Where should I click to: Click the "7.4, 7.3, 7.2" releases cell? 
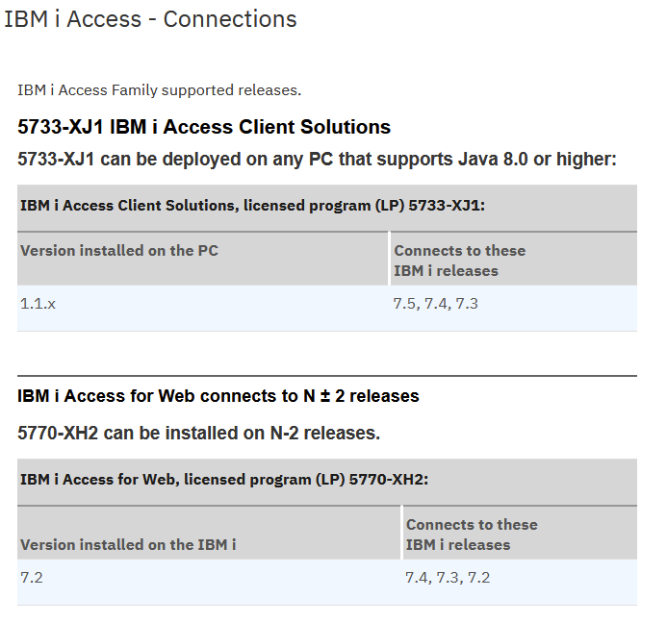pyautogui.click(x=449, y=578)
